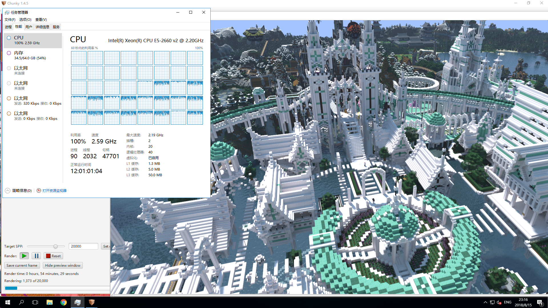
Task: Click Save current frame button
Action: (22, 265)
